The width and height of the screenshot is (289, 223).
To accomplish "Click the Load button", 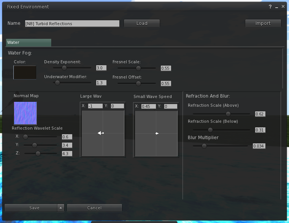I will (142, 23).
